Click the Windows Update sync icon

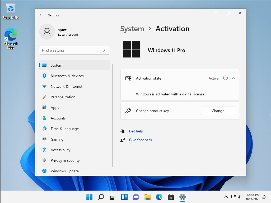[44, 171]
